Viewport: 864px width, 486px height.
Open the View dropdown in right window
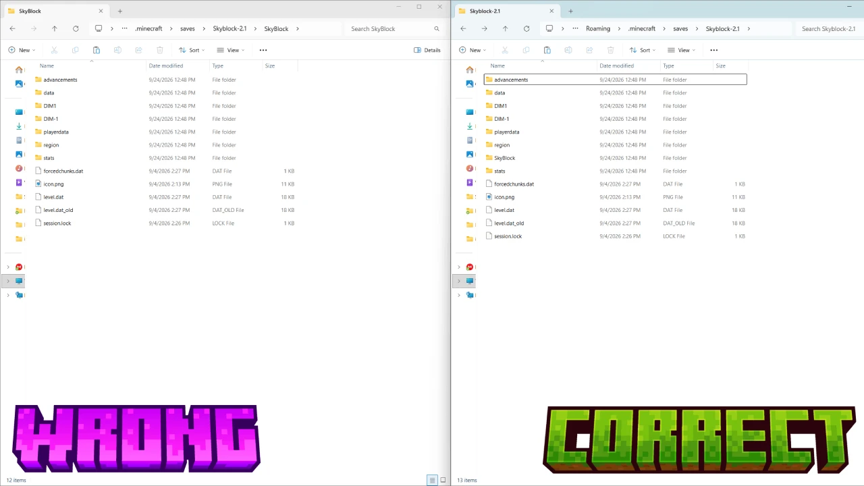pyautogui.click(x=681, y=50)
